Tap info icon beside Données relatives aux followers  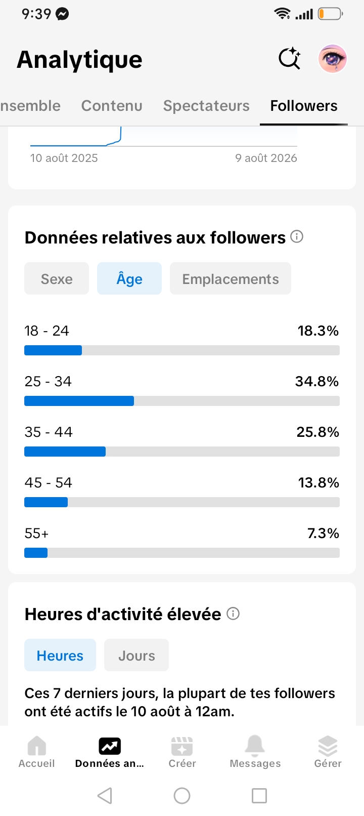[297, 236]
